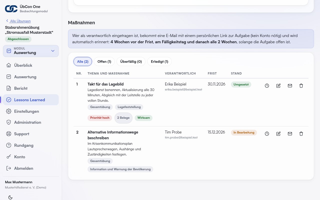Open history for Alternative Informationswege measure
The image size is (320, 200).
coord(267,134)
